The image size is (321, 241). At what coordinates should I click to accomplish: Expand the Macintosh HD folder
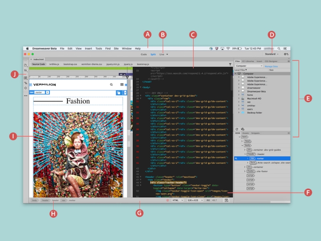[239, 98]
